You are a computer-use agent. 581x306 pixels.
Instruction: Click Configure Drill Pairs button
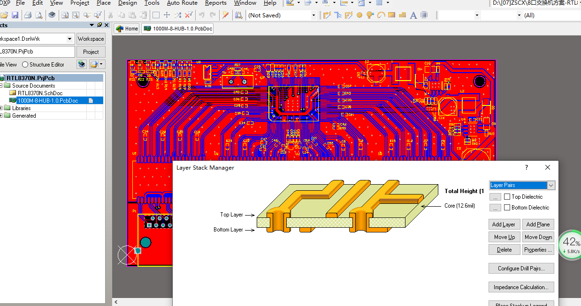[521, 269]
